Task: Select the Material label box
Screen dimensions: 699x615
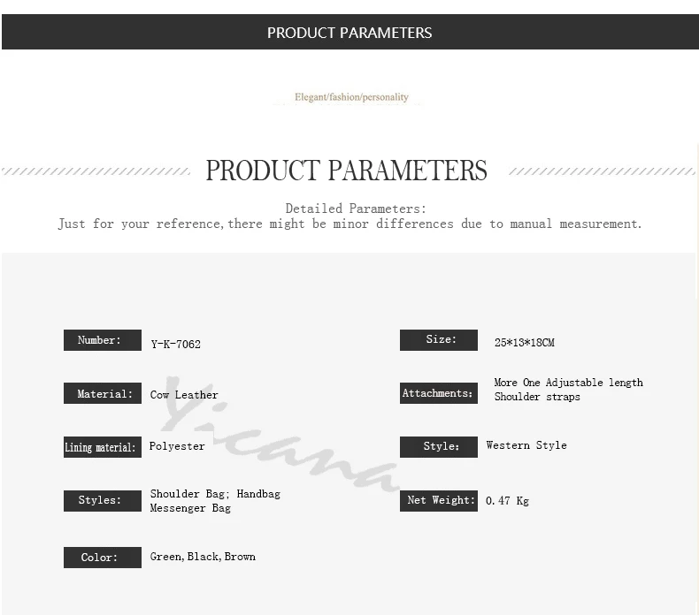Action: tap(103, 393)
